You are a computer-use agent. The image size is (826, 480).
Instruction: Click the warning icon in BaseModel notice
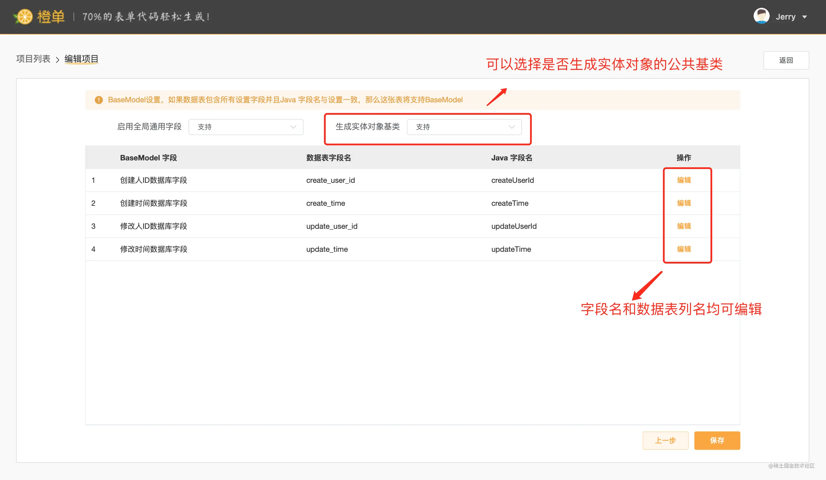pyautogui.click(x=99, y=100)
